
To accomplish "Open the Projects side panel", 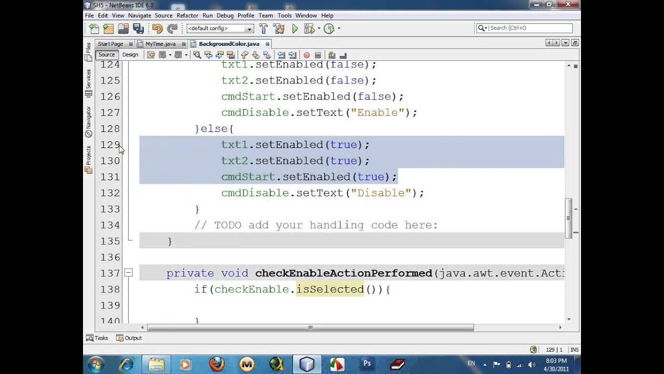I will (x=88, y=159).
